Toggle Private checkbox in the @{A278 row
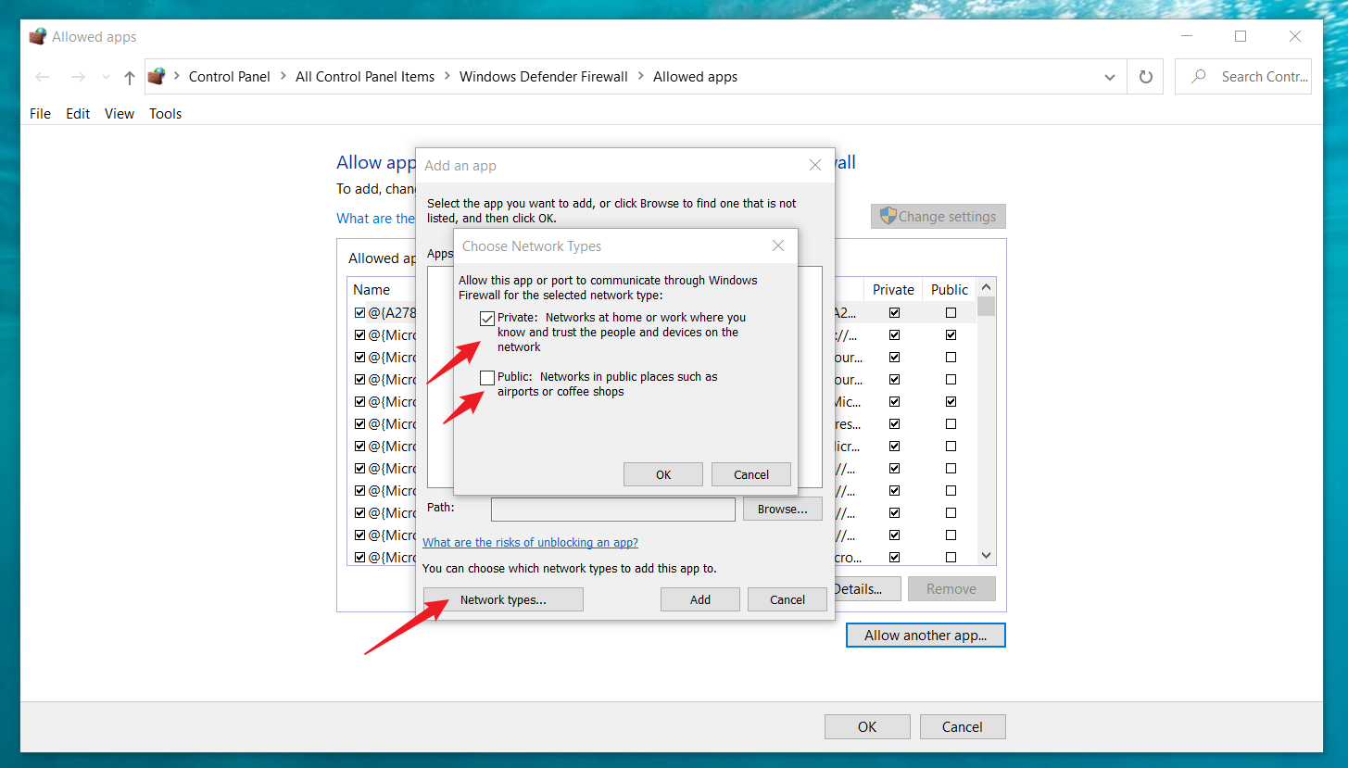 click(894, 313)
